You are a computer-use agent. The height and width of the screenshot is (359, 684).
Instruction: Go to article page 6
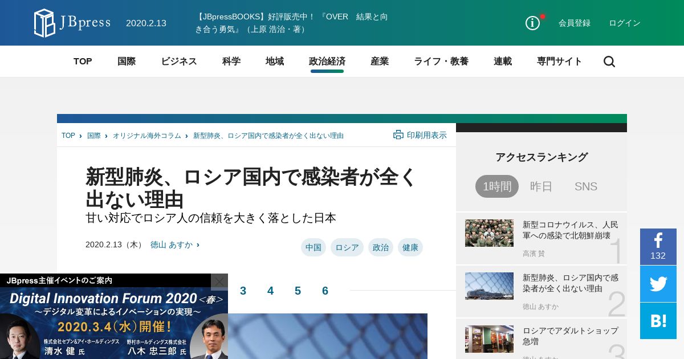[325, 291]
